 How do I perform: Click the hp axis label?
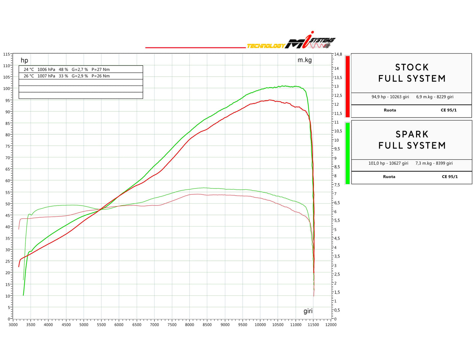24,60
